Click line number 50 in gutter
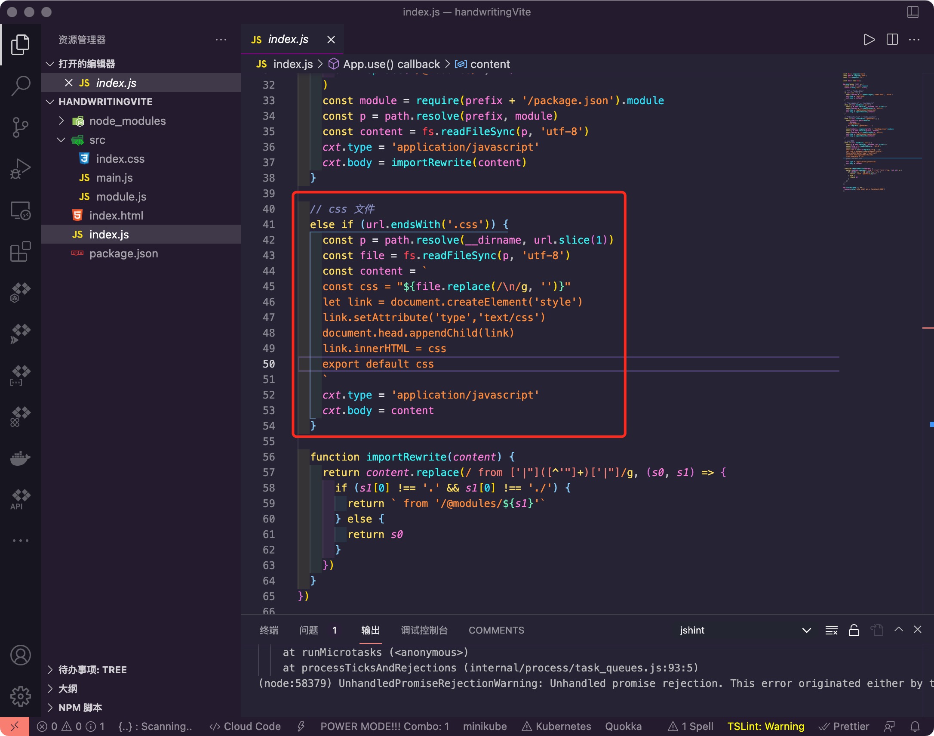Screen dimensions: 934x736 point(269,364)
